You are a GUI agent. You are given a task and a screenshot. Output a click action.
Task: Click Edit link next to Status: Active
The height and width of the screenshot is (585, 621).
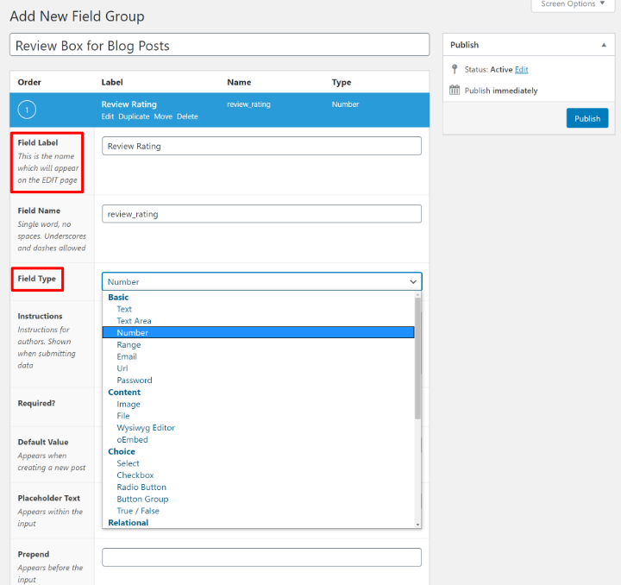[521, 70]
